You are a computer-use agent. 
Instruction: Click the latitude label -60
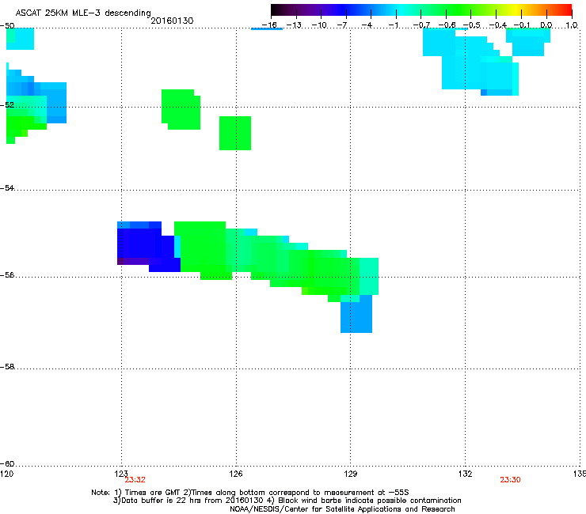(x=7, y=463)
